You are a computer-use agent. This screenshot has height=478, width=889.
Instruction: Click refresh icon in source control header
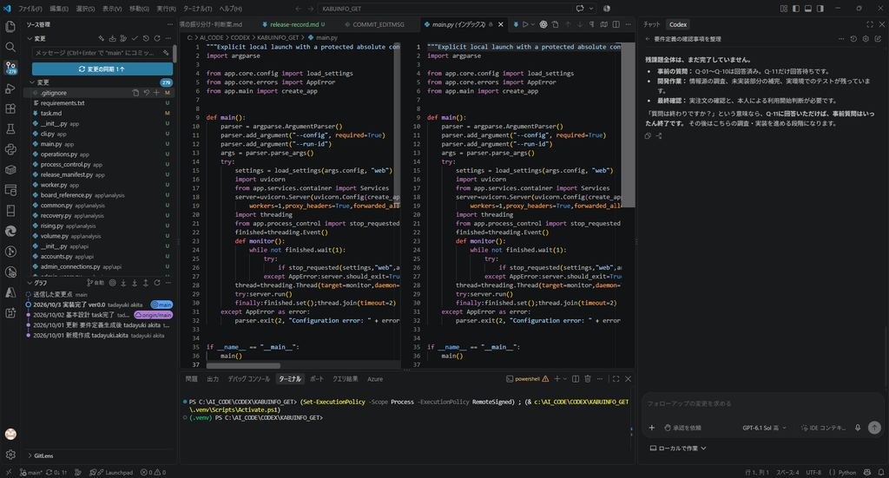pos(157,38)
